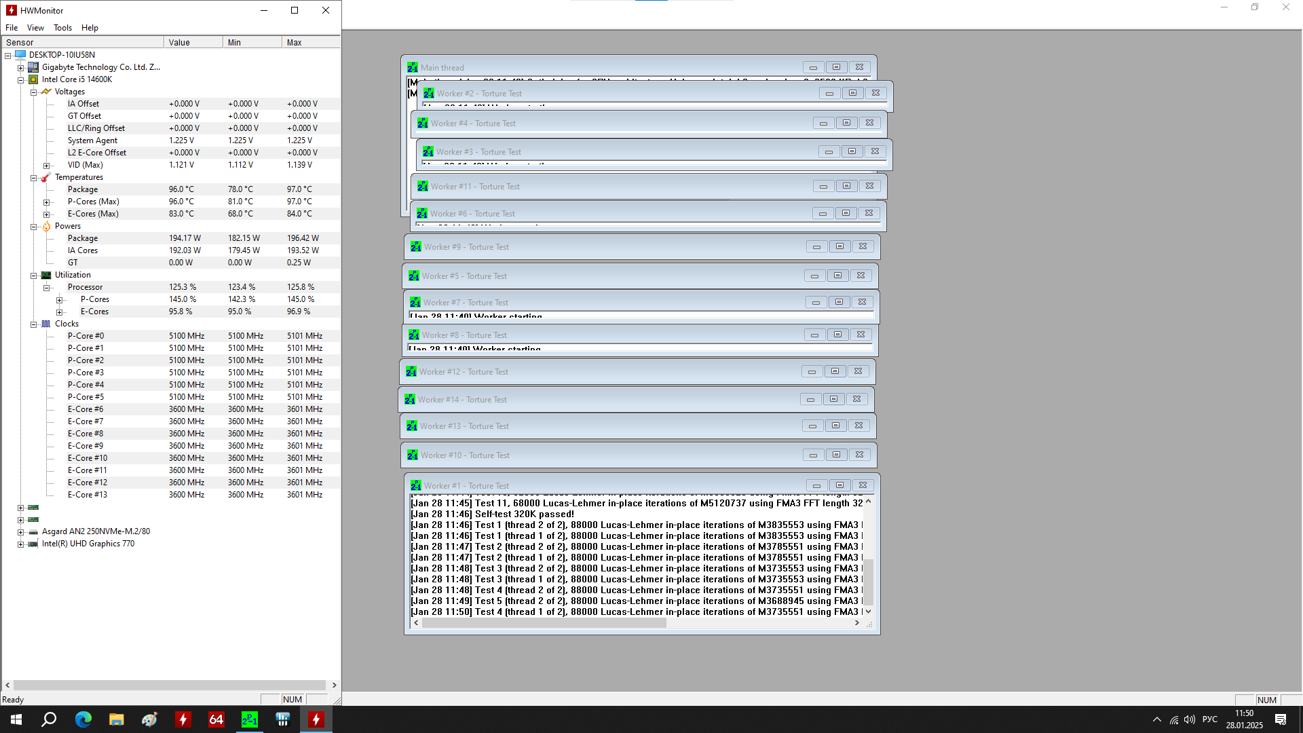Click the Prime95 icon in taskbar
Screen dimensions: 1303x733
250,719
